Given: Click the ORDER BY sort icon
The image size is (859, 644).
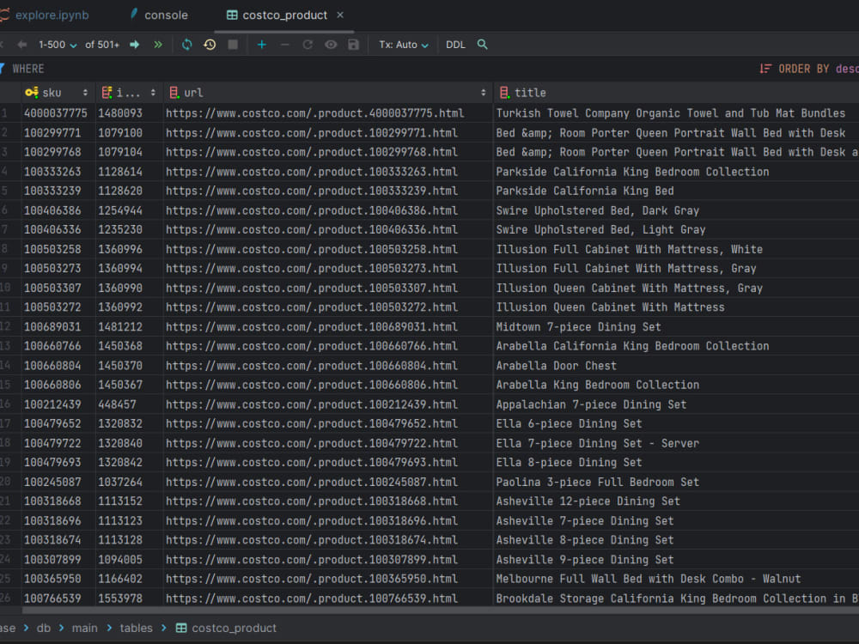Looking at the screenshot, I should click(x=765, y=69).
